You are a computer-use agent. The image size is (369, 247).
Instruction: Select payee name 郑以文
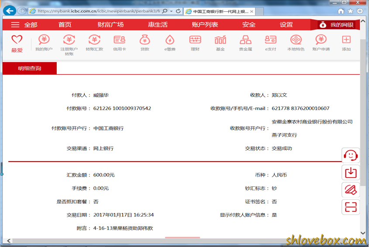pyautogui.click(x=279, y=95)
